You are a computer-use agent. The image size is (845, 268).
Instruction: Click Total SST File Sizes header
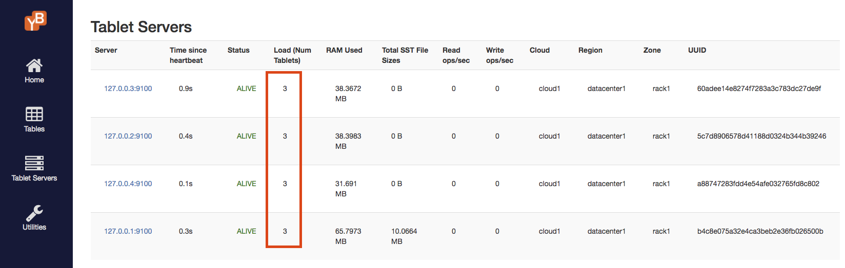coord(405,55)
